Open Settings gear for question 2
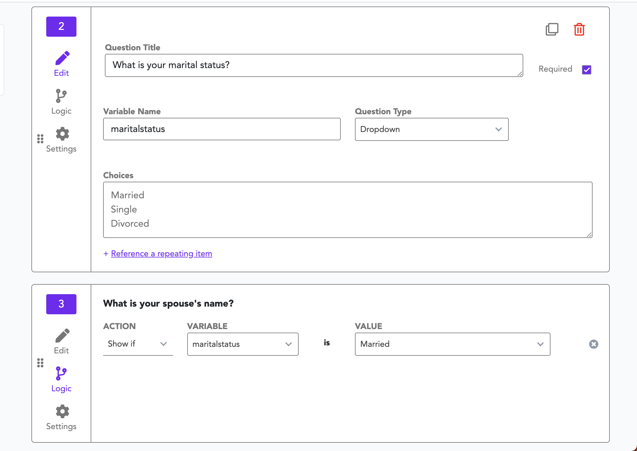637x451 pixels. click(61, 140)
